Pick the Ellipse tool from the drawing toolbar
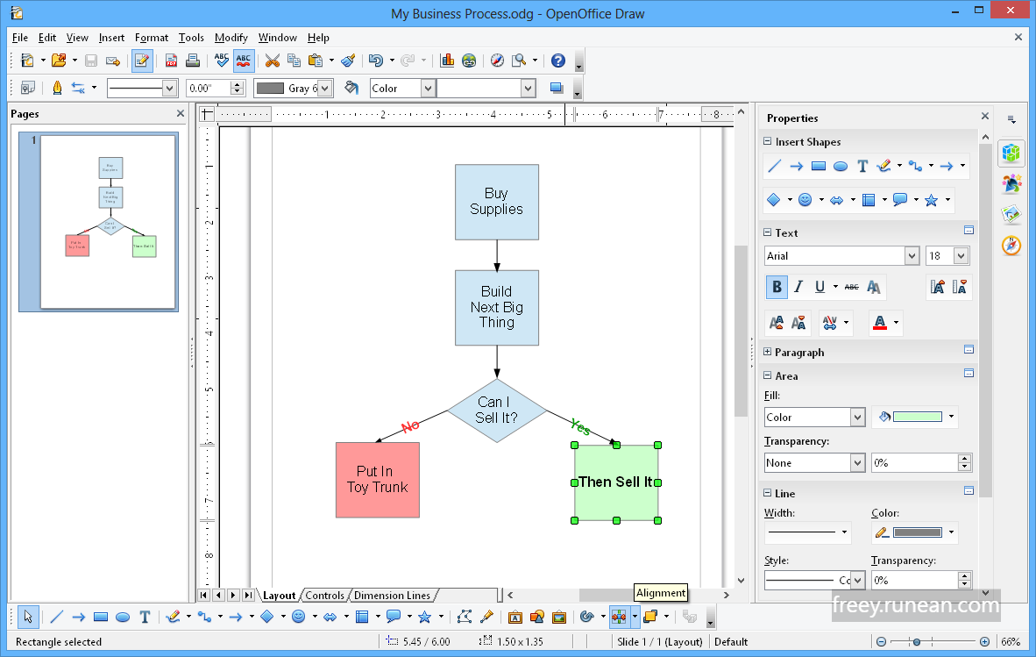Image resolution: width=1036 pixels, height=657 pixels. 122,617
